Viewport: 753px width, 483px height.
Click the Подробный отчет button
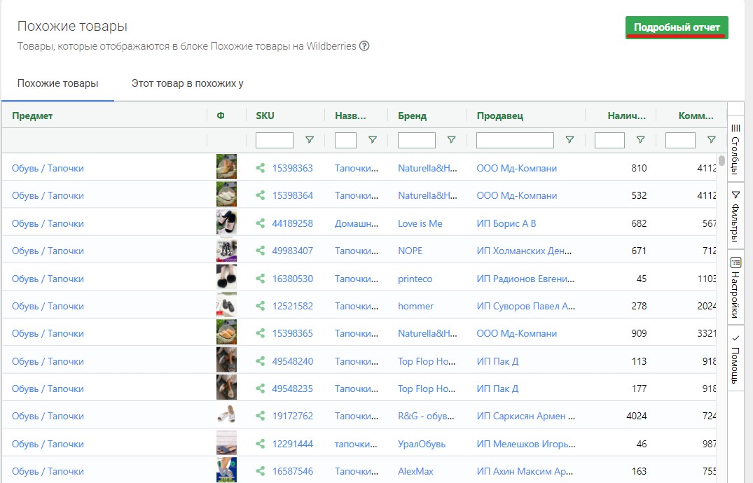(x=677, y=27)
